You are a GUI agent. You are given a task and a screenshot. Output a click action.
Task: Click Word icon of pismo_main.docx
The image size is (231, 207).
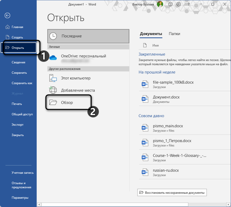click(145, 128)
